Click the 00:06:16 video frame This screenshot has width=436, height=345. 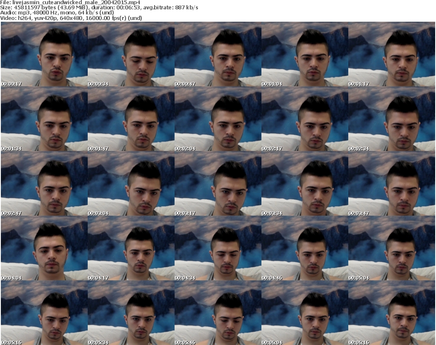392,313
